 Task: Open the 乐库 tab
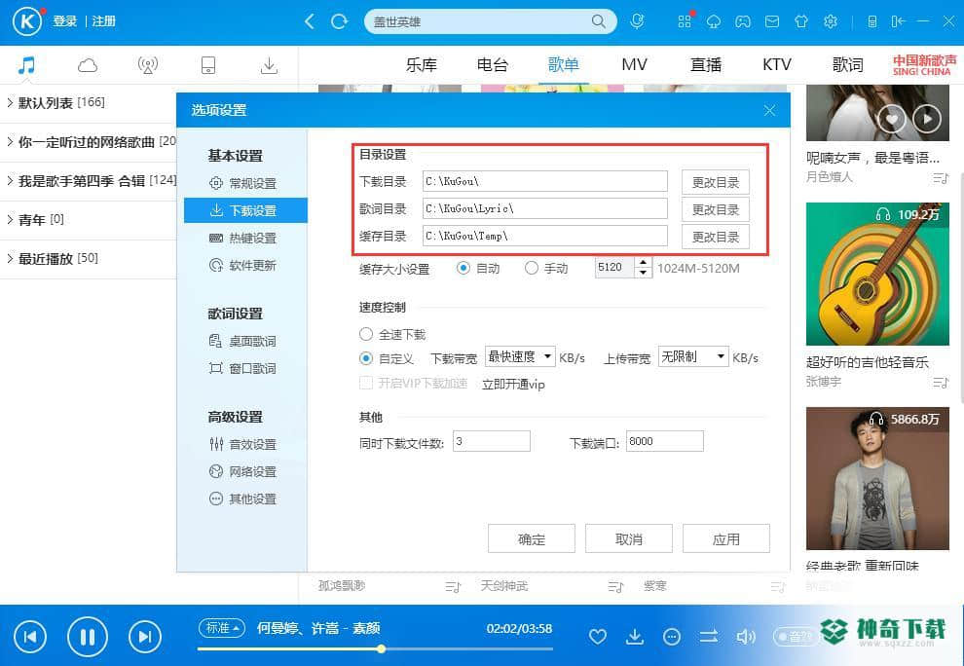pyautogui.click(x=421, y=64)
